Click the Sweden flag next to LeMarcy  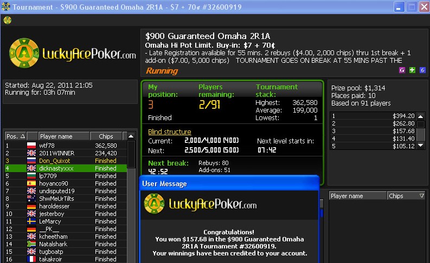tap(31, 221)
